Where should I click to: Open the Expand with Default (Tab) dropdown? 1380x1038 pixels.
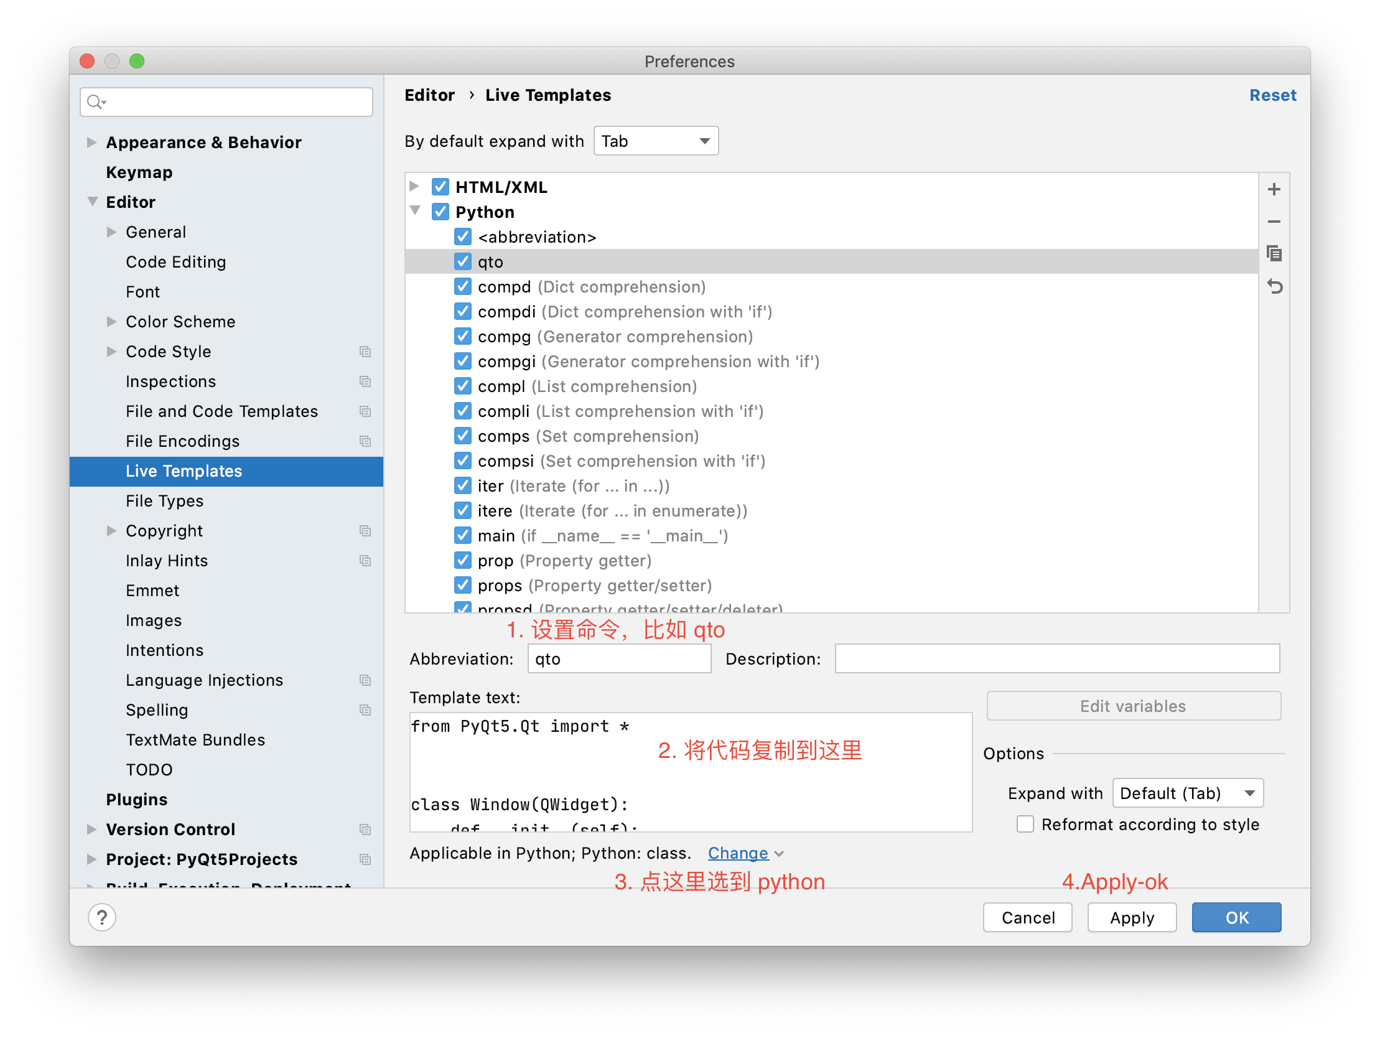click(x=1188, y=793)
